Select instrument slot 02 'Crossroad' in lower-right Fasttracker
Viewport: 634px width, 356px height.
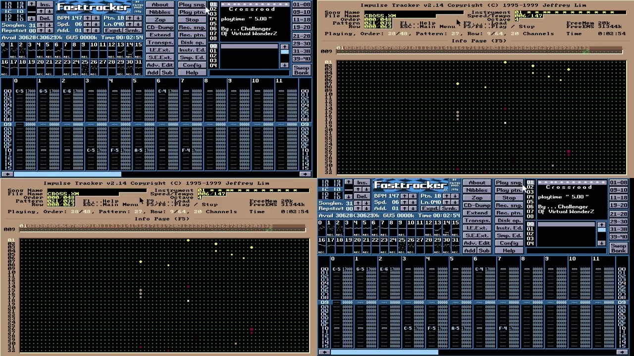tap(567, 187)
